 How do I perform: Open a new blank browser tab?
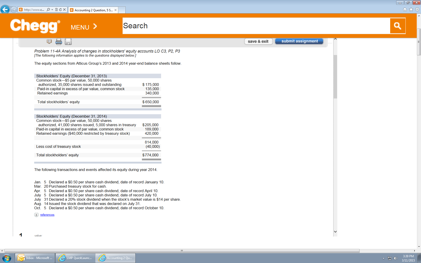pyautogui.click(x=122, y=10)
